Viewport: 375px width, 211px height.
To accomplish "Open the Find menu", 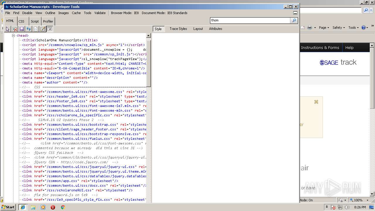I will 16,13.
